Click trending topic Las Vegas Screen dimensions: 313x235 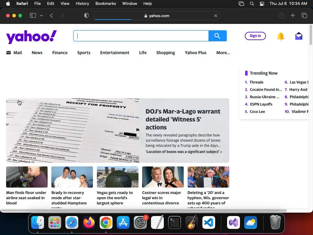click(299, 82)
